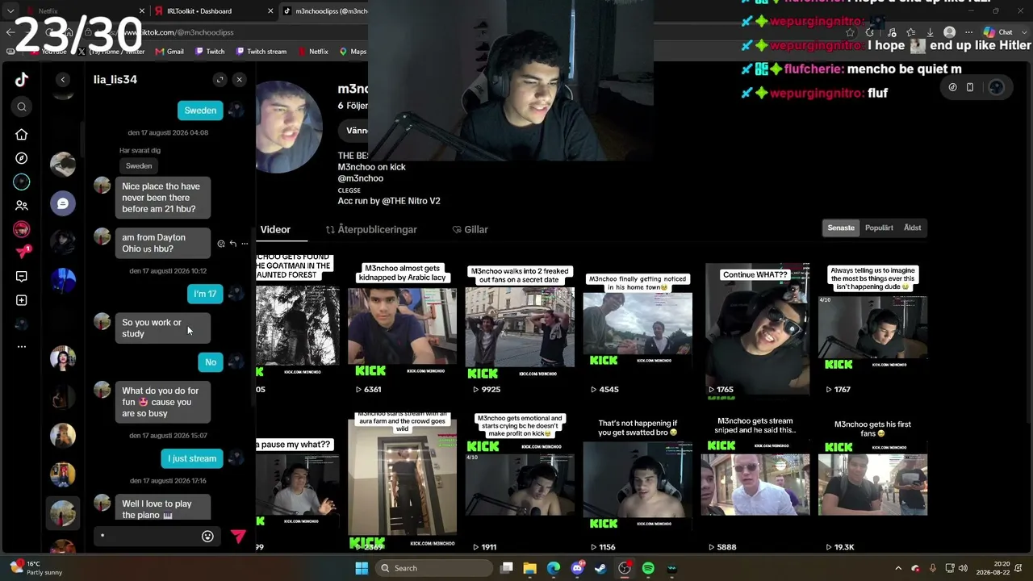This screenshot has height=581, width=1033.
Task: Click the Upload plus icon in sidebar
Action: point(22,300)
